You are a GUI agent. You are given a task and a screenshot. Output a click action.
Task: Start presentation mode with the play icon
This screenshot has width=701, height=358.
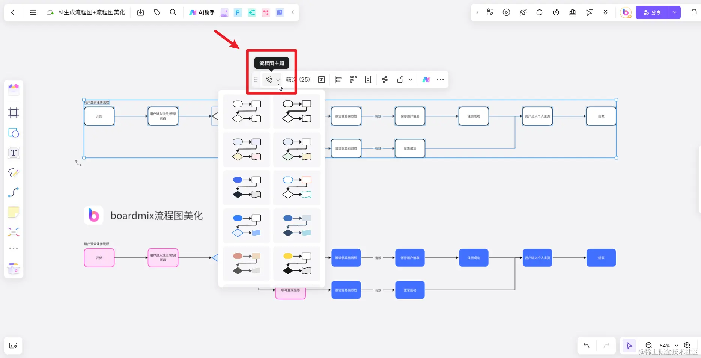coord(507,12)
